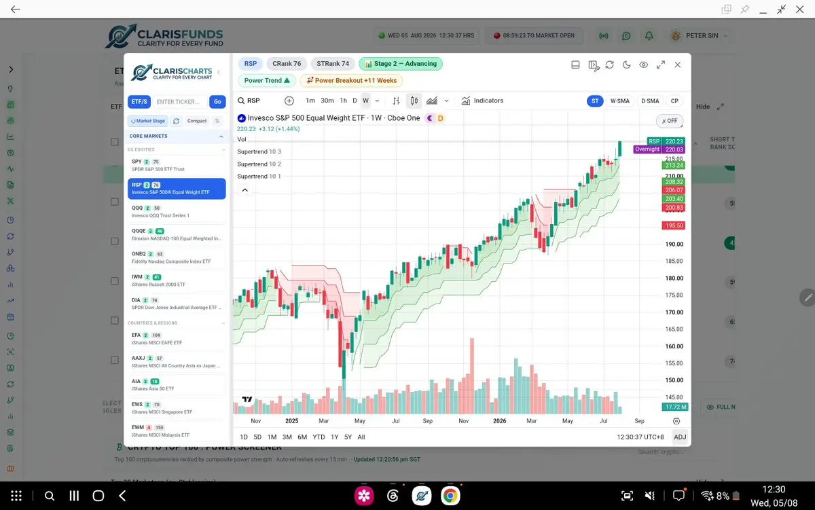This screenshot has width=815, height=510.
Task: Open symbol search magnifier for RSP
Action: [x=242, y=101]
